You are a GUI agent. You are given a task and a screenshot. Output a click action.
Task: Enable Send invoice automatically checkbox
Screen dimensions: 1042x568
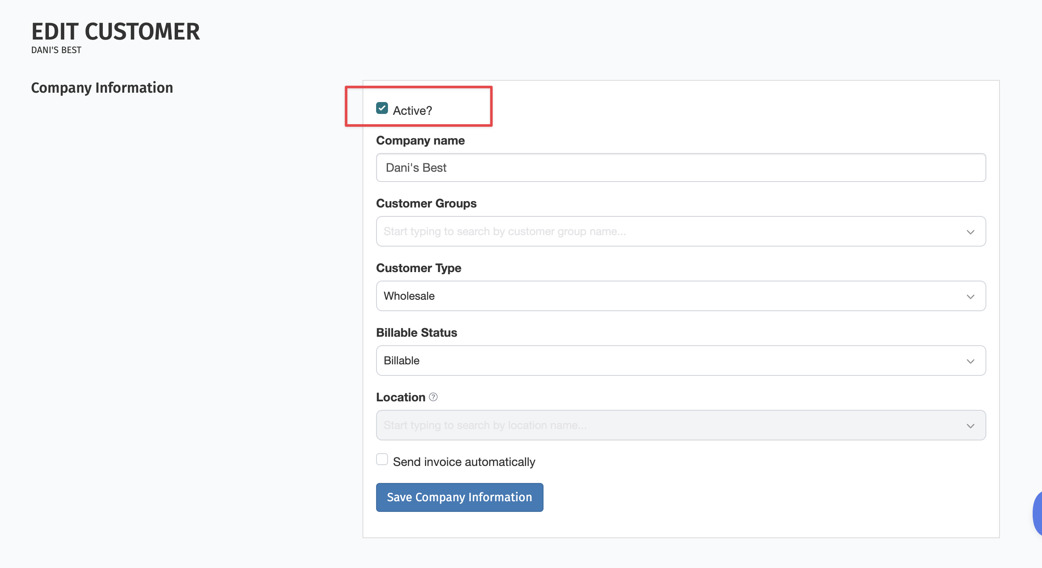point(382,460)
